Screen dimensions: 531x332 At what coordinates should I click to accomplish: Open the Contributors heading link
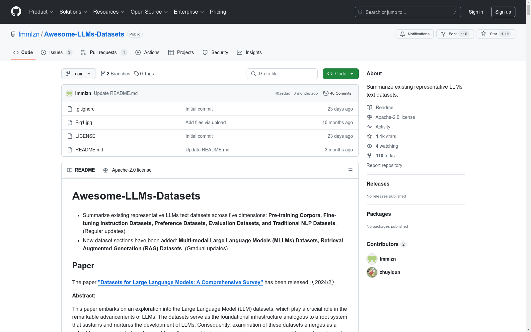(386, 244)
